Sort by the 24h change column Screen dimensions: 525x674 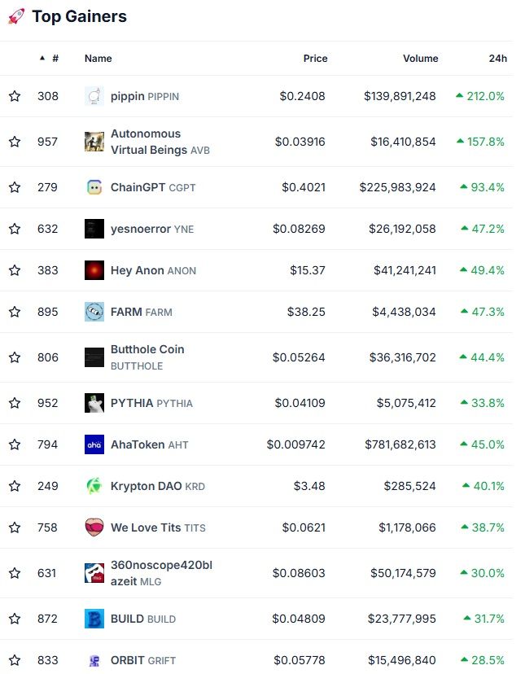498,59
